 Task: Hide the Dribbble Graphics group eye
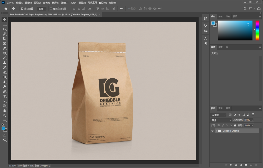pos(212,131)
